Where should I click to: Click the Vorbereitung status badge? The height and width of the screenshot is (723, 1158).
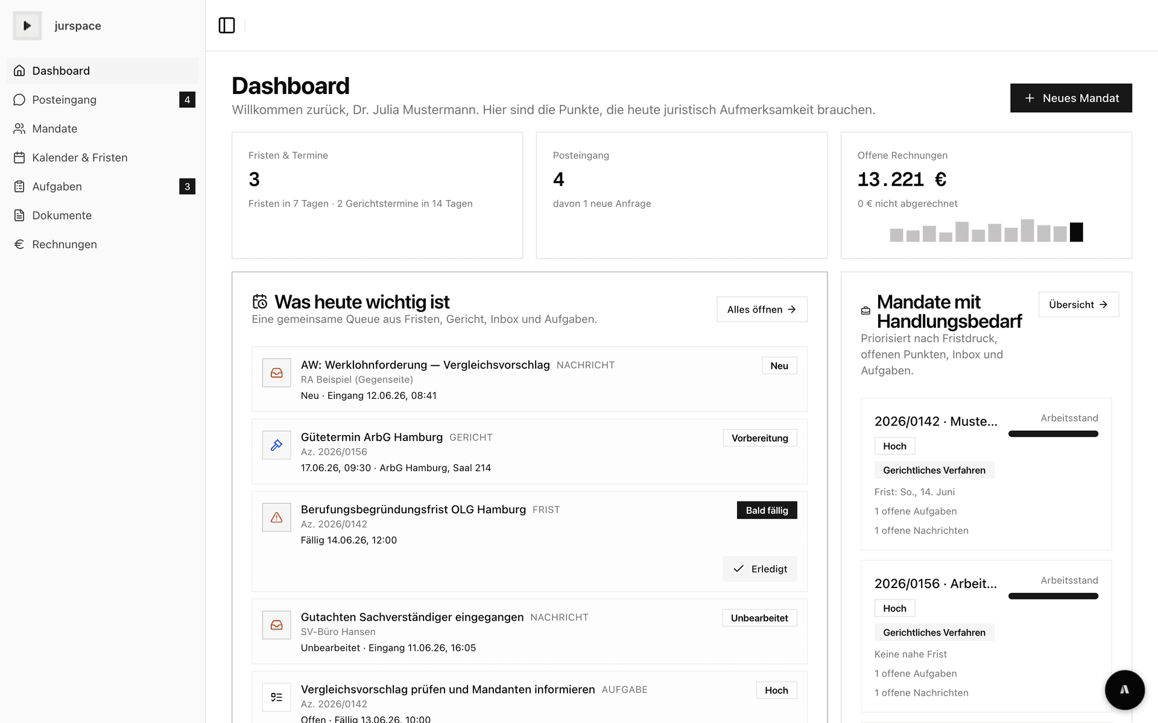tap(759, 438)
